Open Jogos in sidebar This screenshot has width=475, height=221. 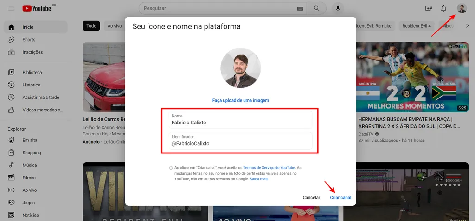[35, 203]
